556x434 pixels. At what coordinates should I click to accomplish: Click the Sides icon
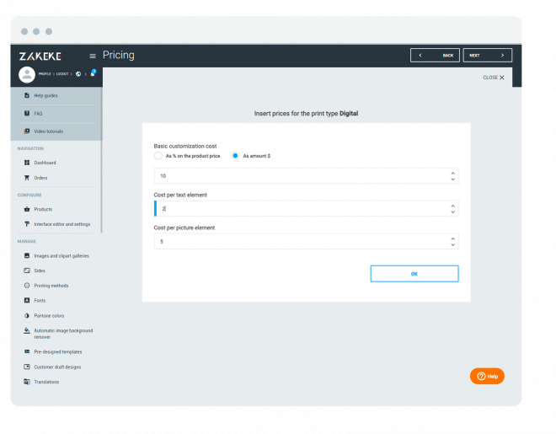click(x=27, y=271)
